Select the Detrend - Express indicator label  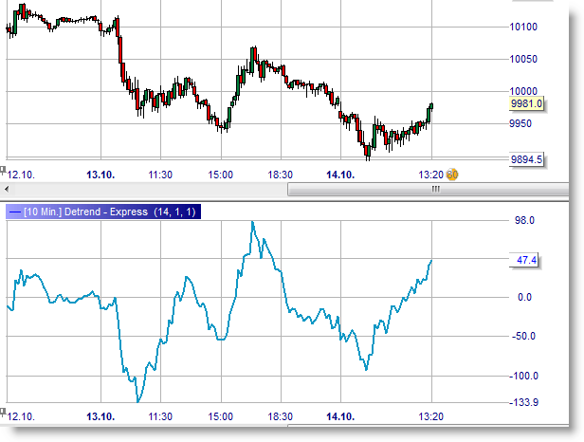coord(103,212)
